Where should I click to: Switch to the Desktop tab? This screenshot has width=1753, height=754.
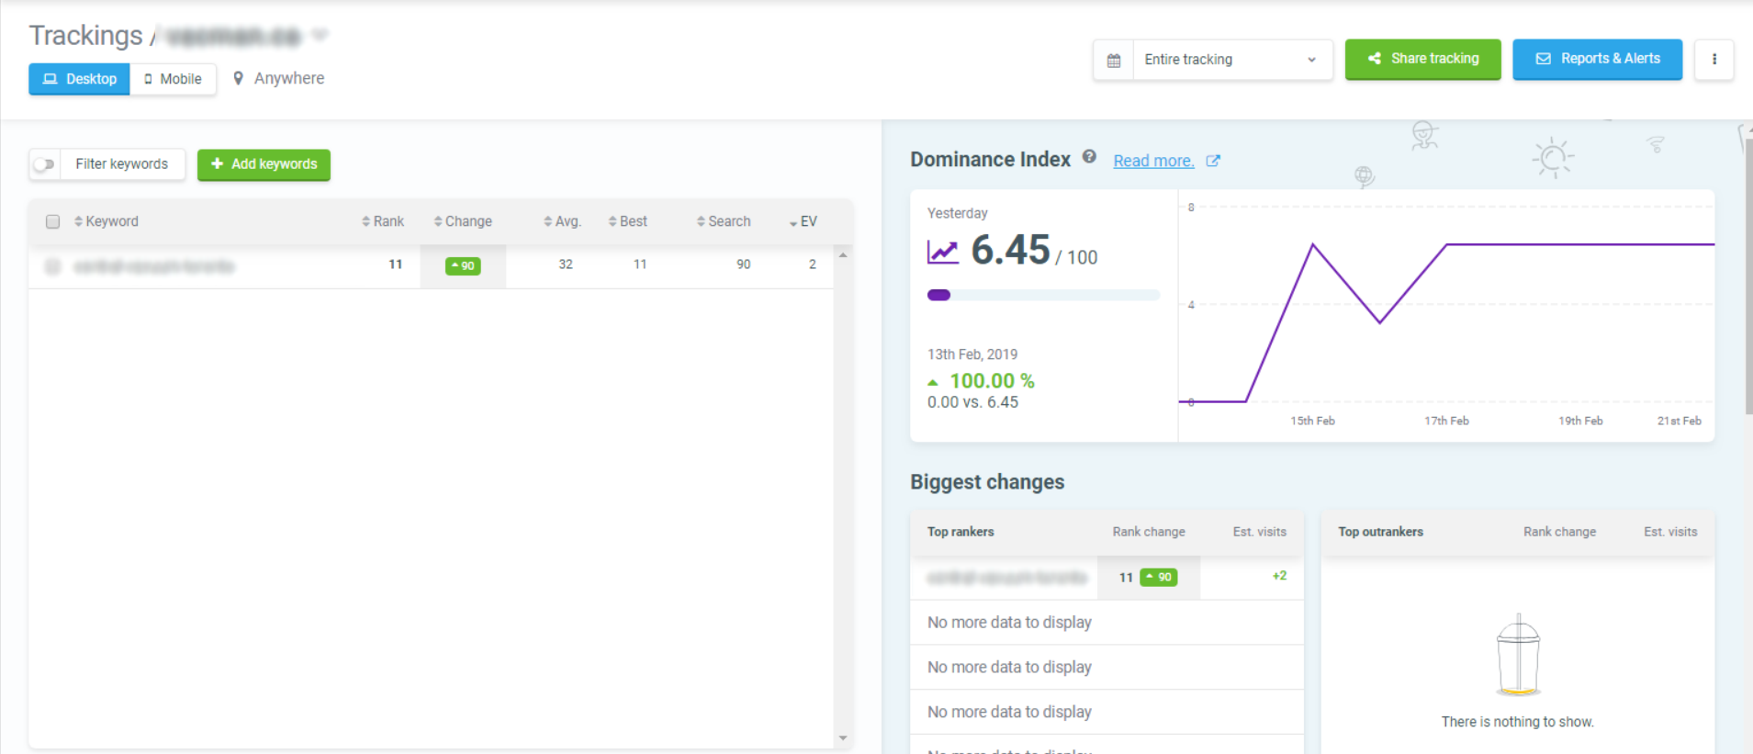80,79
